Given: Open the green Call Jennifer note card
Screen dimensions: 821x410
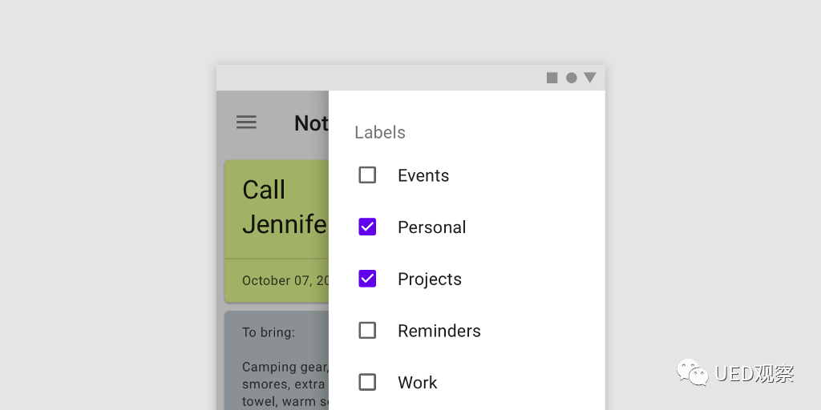Looking at the screenshot, I should tap(277, 208).
